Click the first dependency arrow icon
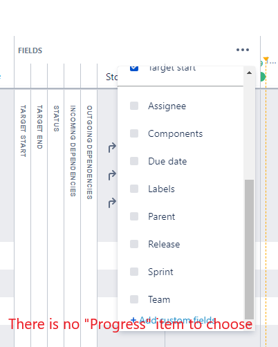The width and height of the screenshot is (278, 347). pyautogui.click(x=112, y=148)
